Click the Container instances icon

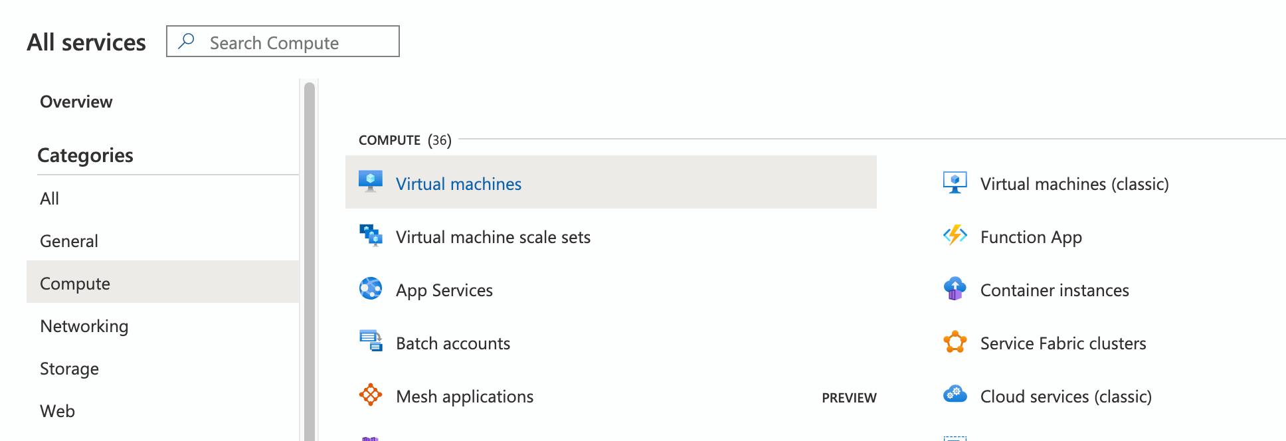pos(955,289)
